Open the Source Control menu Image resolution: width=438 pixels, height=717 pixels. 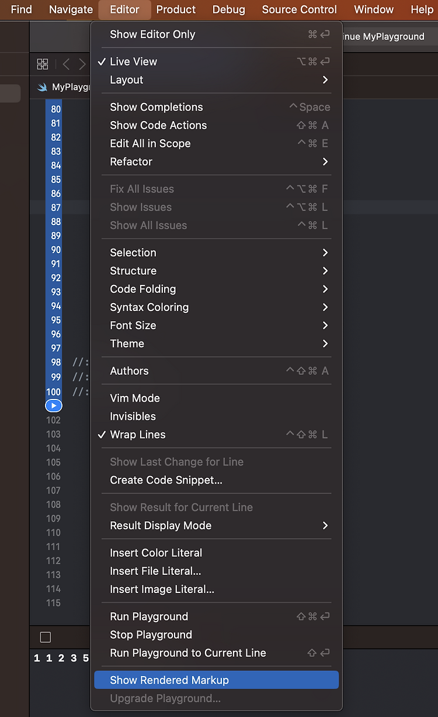click(299, 9)
